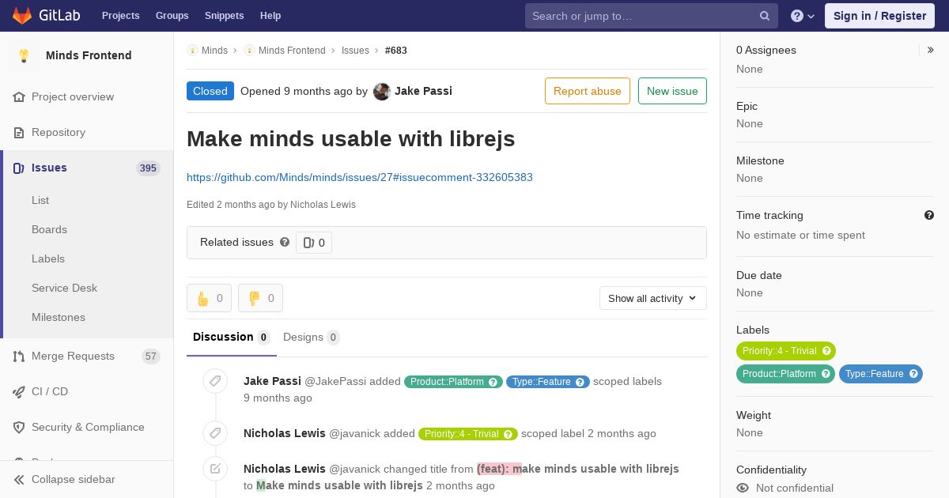Image resolution: width=949 pixels, height=498 pixels.
Task: Open Jake Passi's profile link in header
Action: tap(423, 91)
